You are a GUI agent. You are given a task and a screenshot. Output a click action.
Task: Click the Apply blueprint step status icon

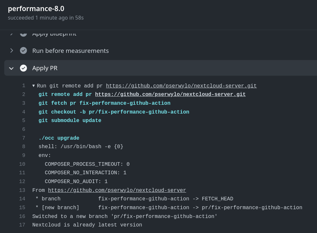[24, 33]
